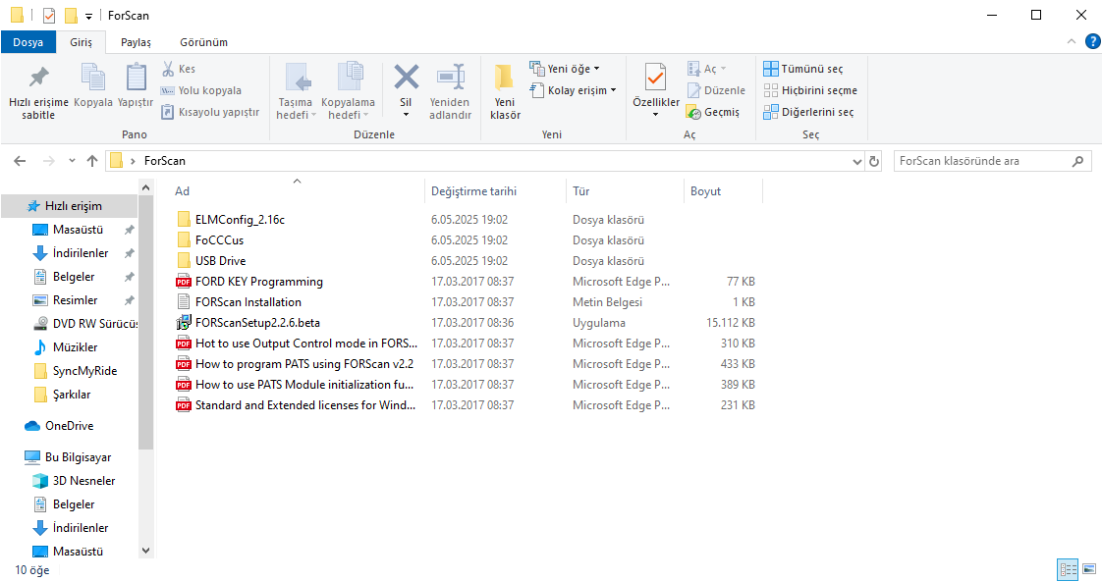This screenshot has height=582, width=1102.
Task: Open the address bar history dropdown
Action: [x=856, y=162]
